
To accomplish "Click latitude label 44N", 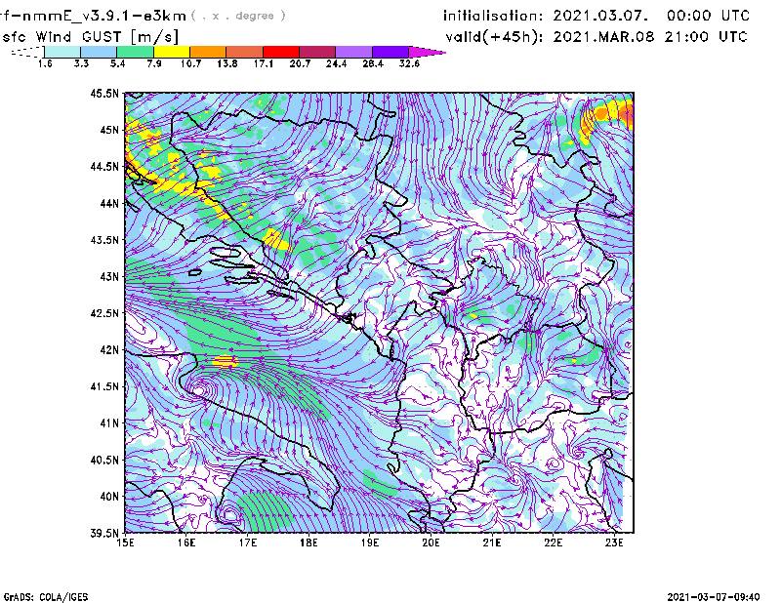I will coord(109,203).
